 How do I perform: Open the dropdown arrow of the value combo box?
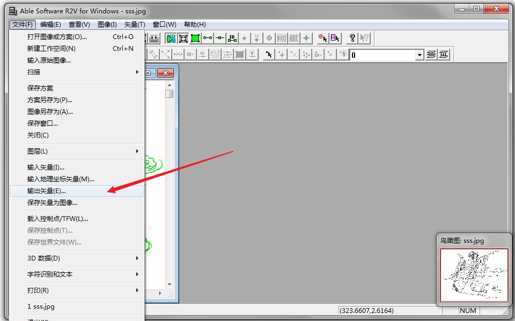click(x=420, y=55)
